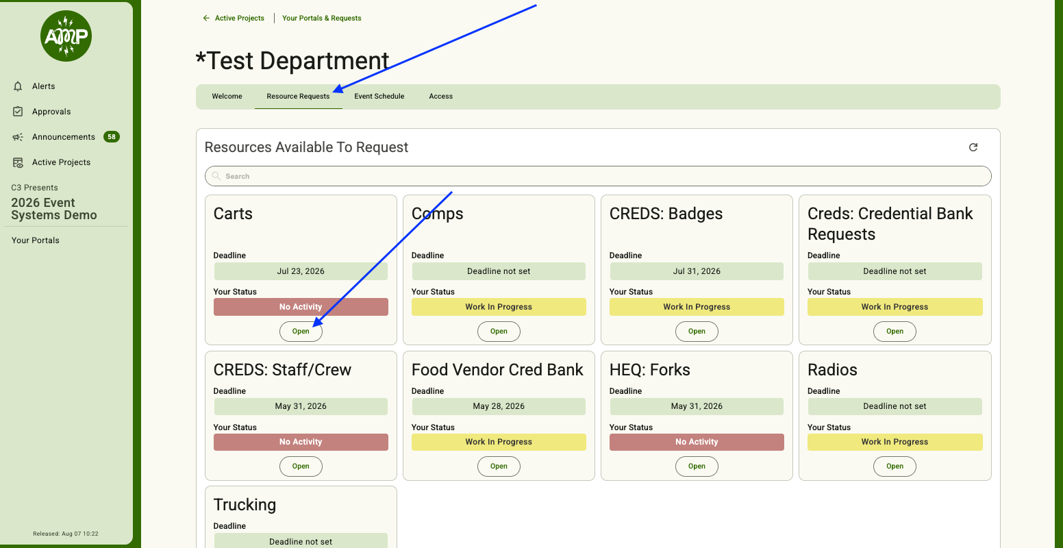Open the HEQ: Forks request

pos(697,466)
